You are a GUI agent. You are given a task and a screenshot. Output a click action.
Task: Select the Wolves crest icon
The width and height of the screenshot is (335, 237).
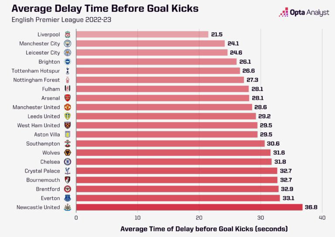point(68,153)
